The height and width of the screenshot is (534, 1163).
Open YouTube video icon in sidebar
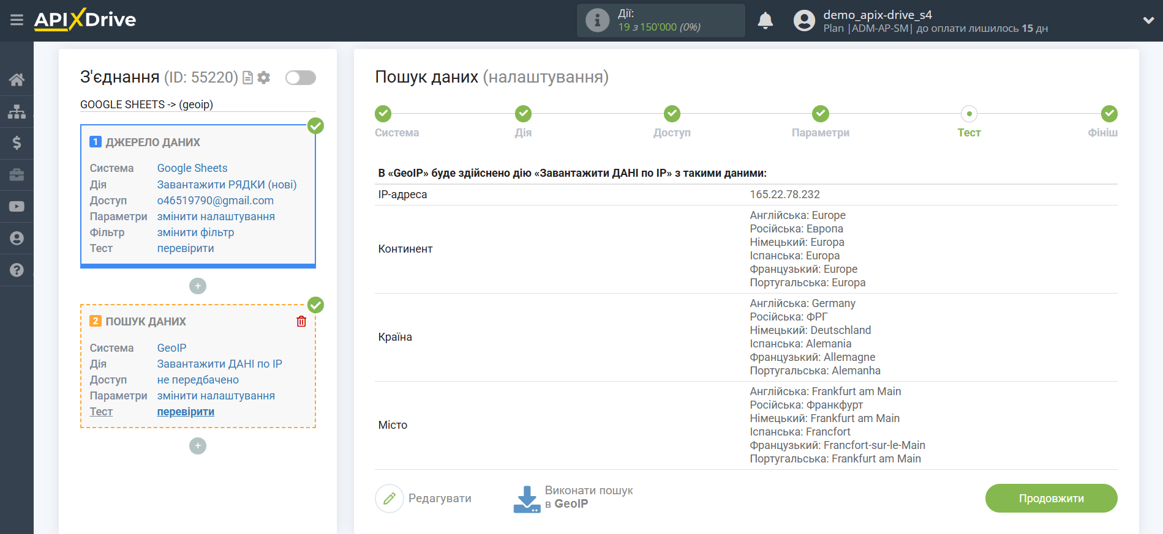coord(17,207)
